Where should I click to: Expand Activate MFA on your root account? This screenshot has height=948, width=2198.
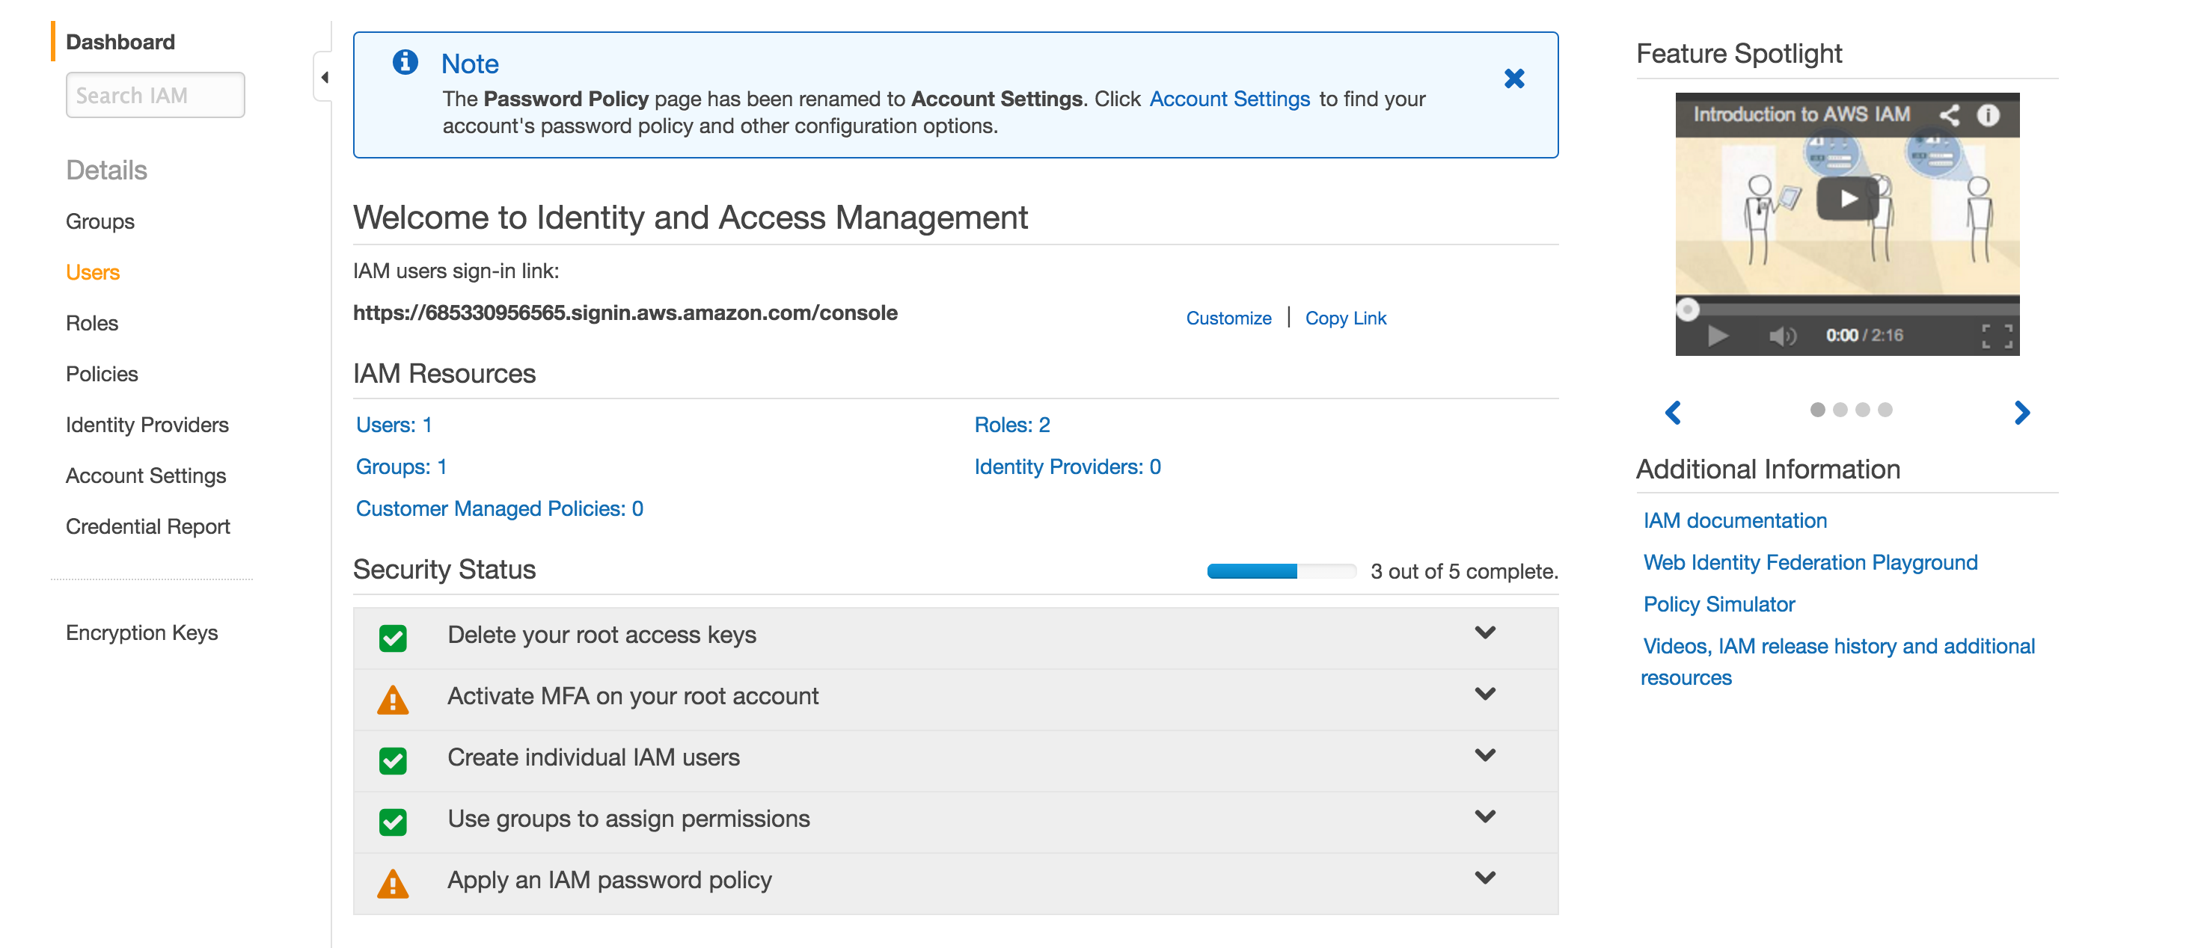click(x=1485, y=695)
